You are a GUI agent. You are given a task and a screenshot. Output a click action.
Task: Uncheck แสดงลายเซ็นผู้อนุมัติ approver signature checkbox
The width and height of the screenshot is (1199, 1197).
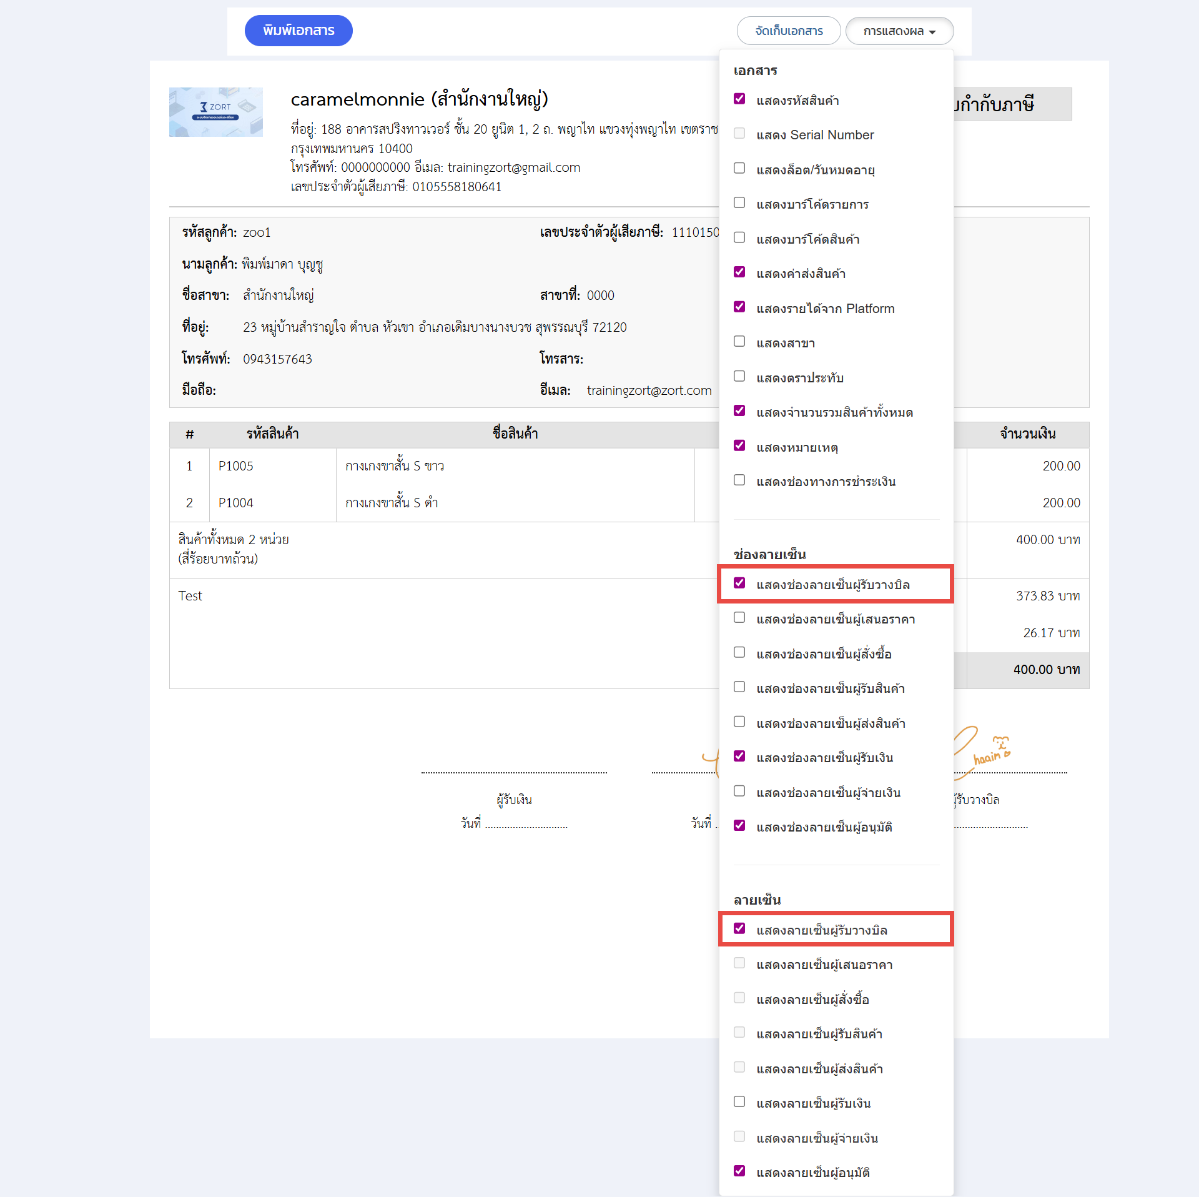[739, 1171]
